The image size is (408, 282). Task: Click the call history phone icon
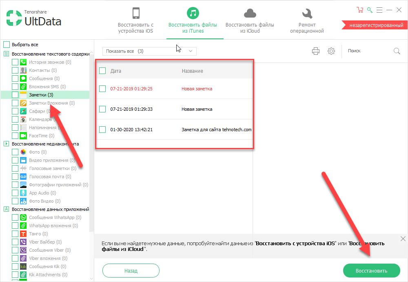(x=23, y=62)
